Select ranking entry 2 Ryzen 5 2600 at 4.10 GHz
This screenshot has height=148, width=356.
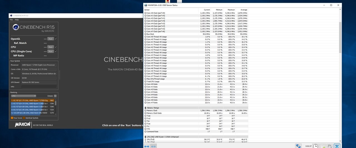pos(32,103)
